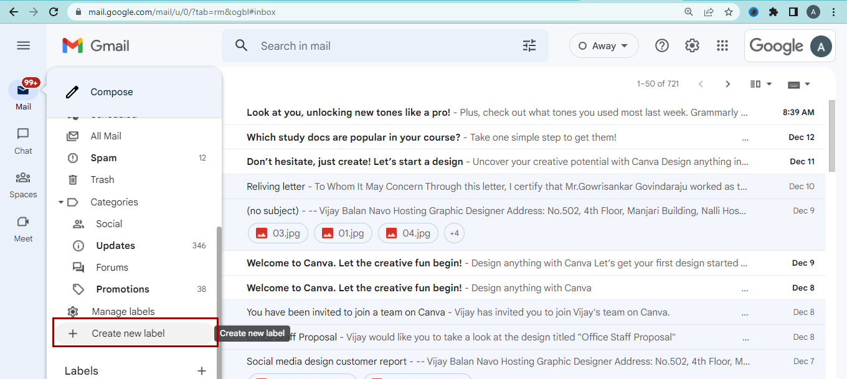Select the Spam folder
847x379 pixels.
coord(103,158)
